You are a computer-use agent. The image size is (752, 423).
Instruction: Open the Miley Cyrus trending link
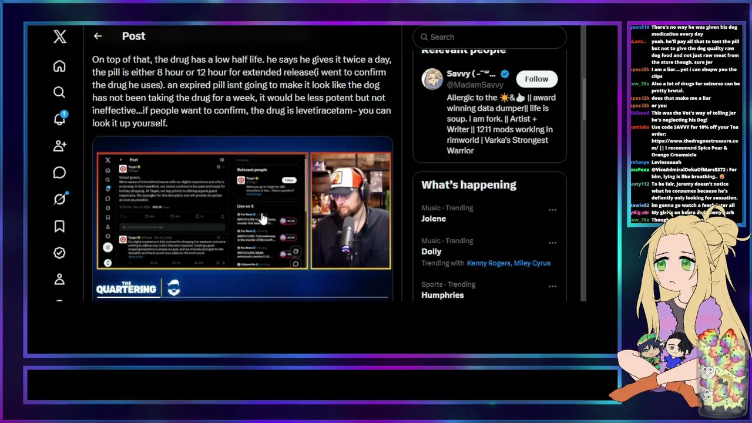[532, 263]
